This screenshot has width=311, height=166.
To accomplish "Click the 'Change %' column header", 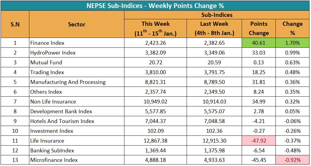I will pos(292,28).
